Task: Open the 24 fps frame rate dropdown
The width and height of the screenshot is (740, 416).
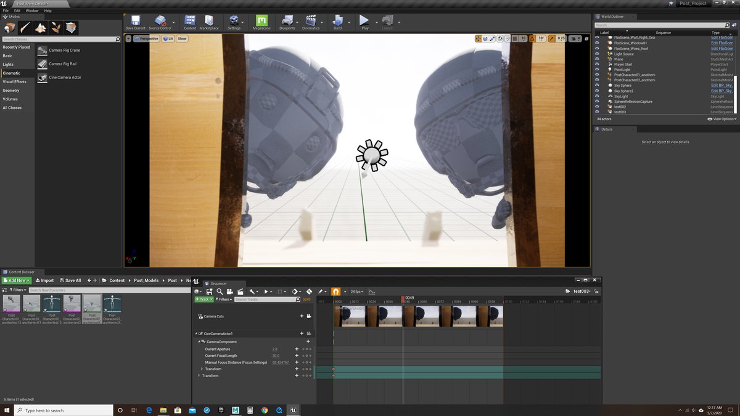Action: (x=358, y=291)
